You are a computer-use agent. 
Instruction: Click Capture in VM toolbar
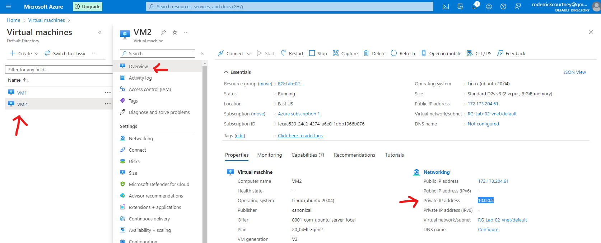[x=345, y=53]
